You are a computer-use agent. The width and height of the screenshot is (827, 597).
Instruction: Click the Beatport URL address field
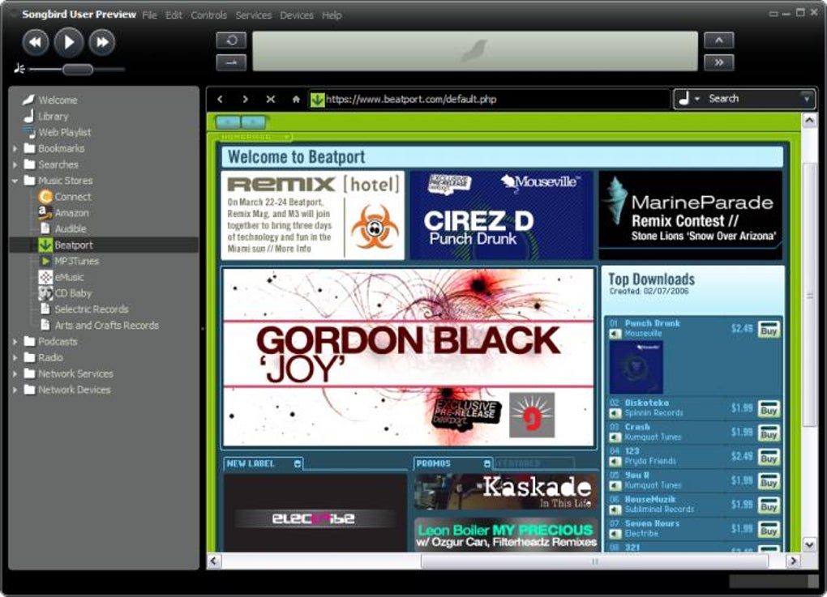pos(489,99)
